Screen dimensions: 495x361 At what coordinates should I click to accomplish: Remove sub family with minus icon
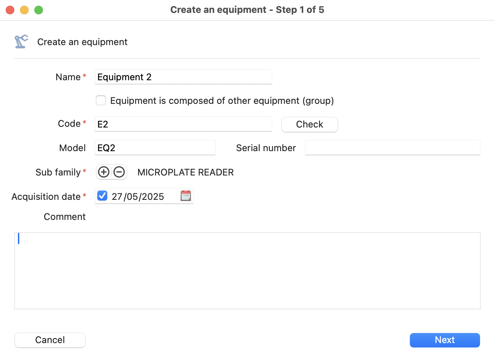pos(119,172)
